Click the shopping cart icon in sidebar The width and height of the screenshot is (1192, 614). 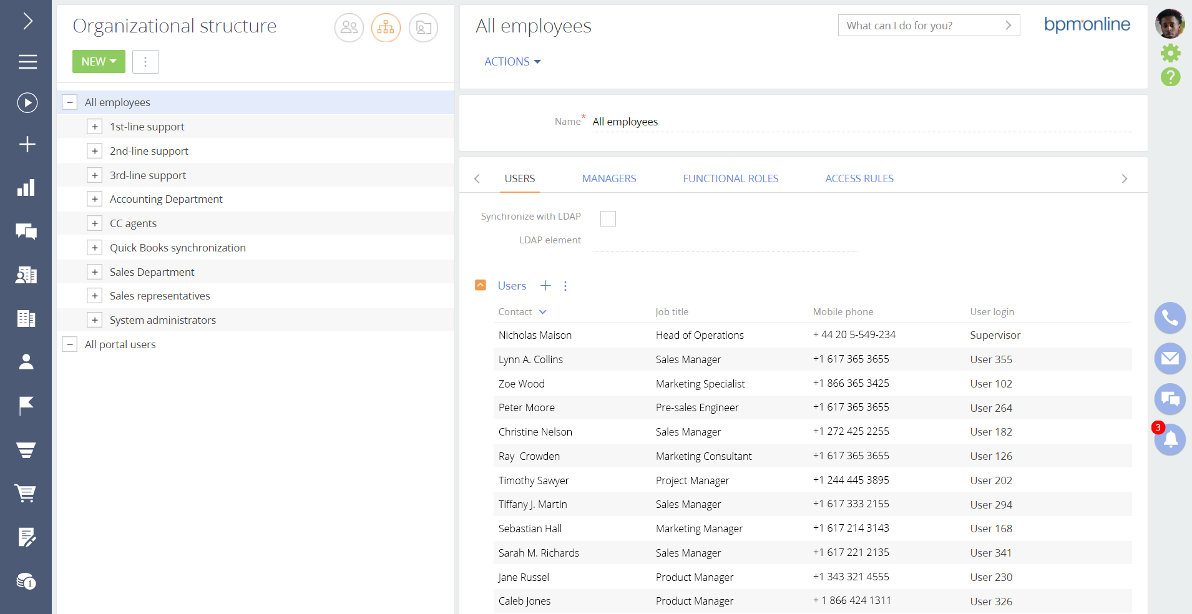(x=26, y=493)
